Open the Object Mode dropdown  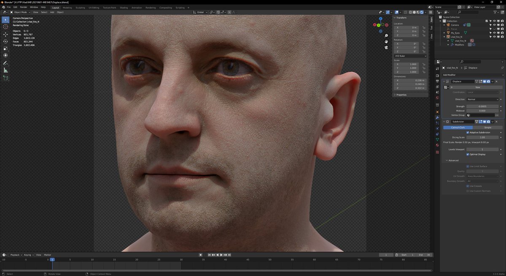(20, 12)
